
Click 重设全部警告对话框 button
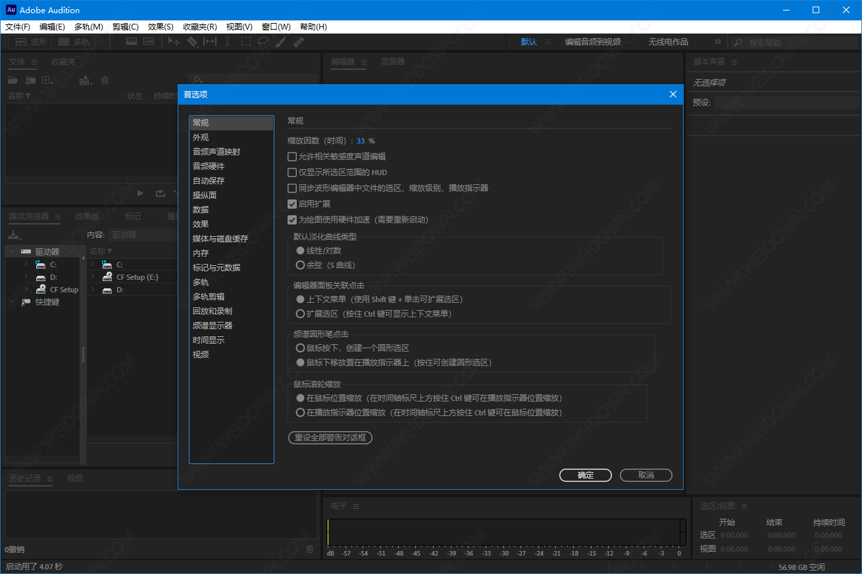pos(330,438)
